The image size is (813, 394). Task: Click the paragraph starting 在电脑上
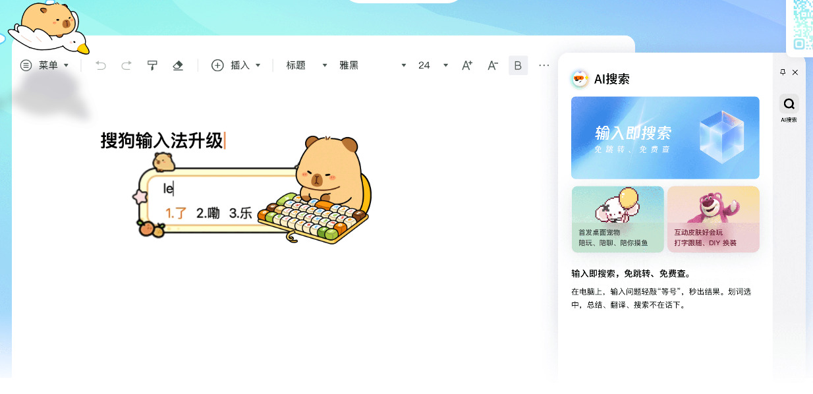coord(661,298)
